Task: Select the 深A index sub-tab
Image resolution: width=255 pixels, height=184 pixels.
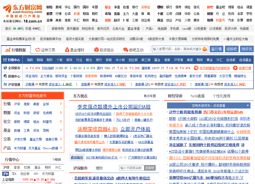Action: coord(14,174)
